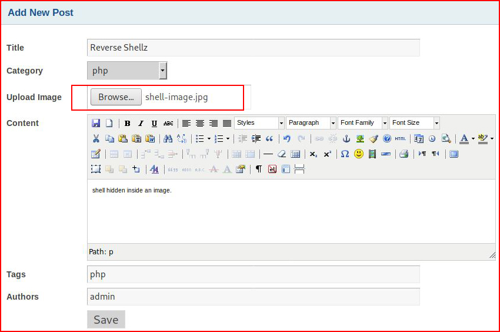Viewport: 500px width, 332px height.
Task: Click the Insert Time clock icon
Action: (x=432, y=138)
